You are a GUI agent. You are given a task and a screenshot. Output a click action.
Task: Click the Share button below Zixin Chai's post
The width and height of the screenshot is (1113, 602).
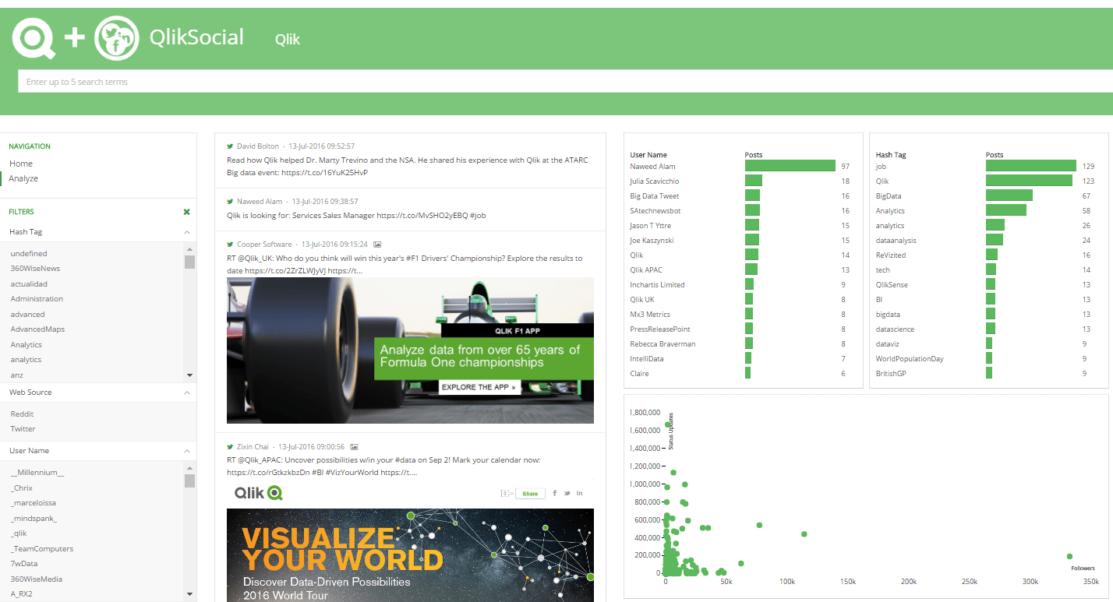[530, 493]
